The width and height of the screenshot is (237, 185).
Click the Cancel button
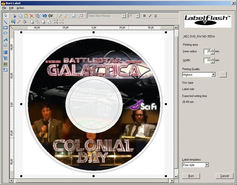pos(224,176)
